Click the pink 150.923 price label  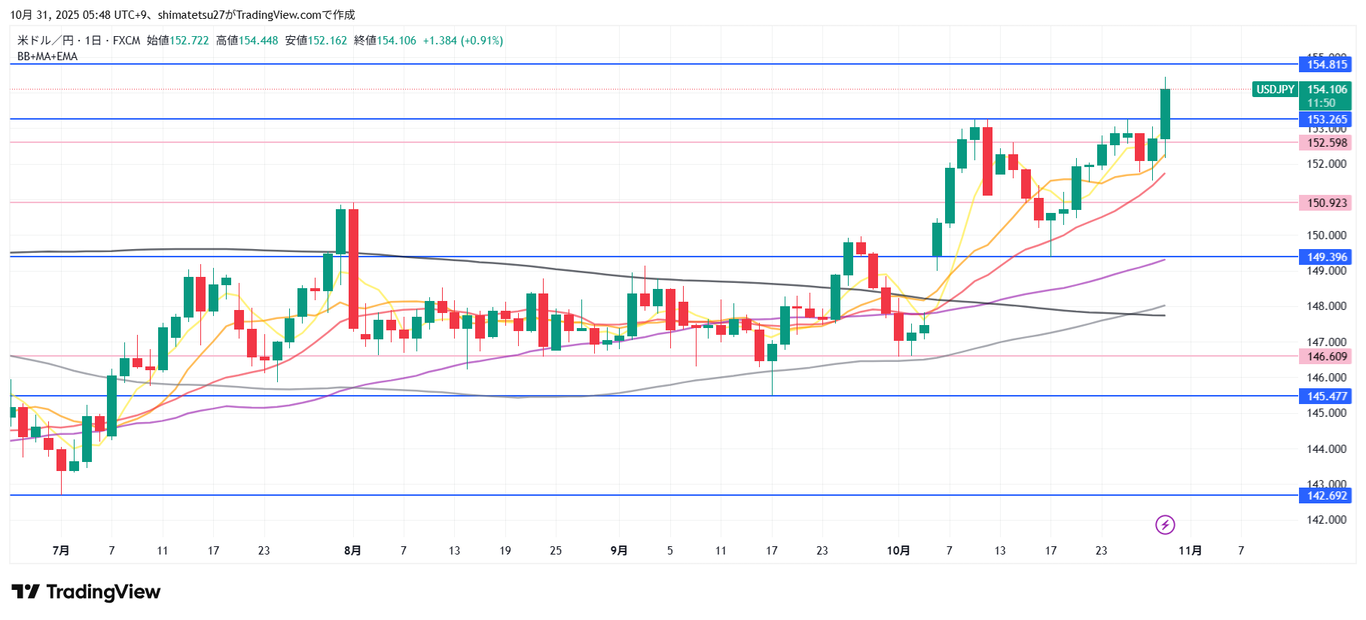1326,203
